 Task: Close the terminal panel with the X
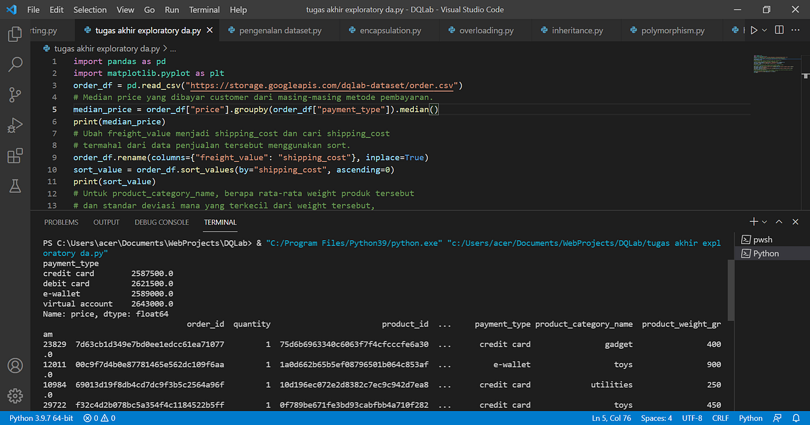794,221
